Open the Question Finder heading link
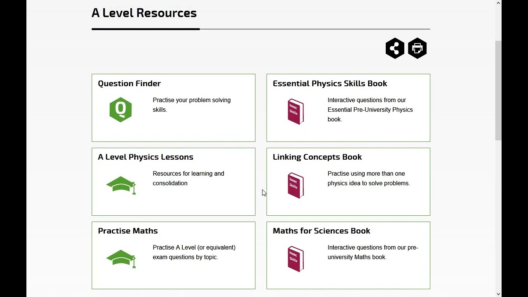The image size is (528, 297). click(x=129, y=83)
